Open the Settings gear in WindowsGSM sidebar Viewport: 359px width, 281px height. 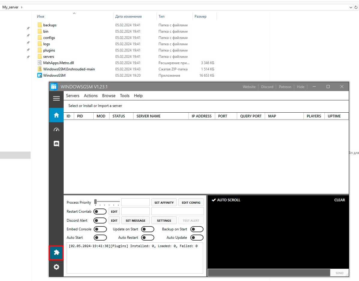click(x=56, y=267)
